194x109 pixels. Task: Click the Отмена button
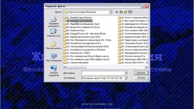[x=141, y=78]
